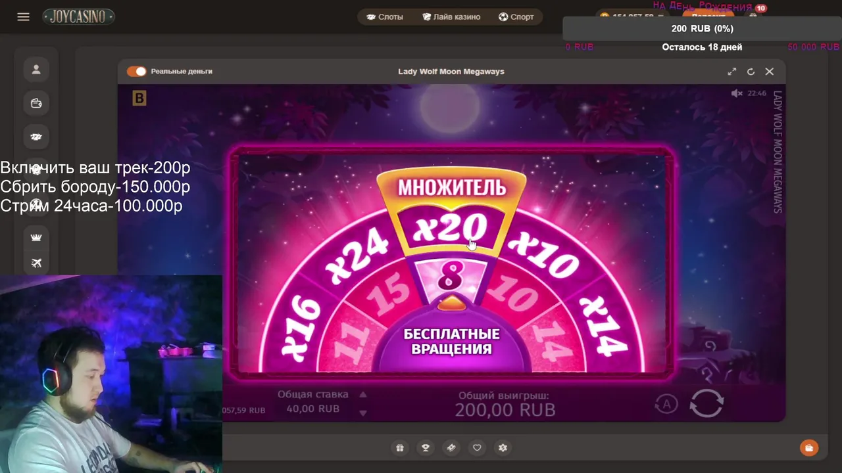Screen dimensions: 842x473
Task: Open the gear settings icon below game
Action: [x=503, y=447]
